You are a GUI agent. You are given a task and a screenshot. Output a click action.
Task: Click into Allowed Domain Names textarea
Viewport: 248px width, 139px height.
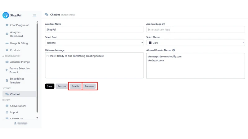pyautogui.click(x=196, y=66)
